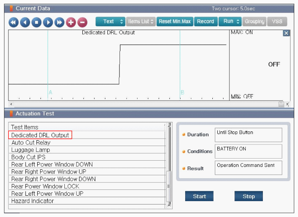Screen dimensions: 298x217
Task: Select Body Cut IPS test item
Action: point(87,157)
